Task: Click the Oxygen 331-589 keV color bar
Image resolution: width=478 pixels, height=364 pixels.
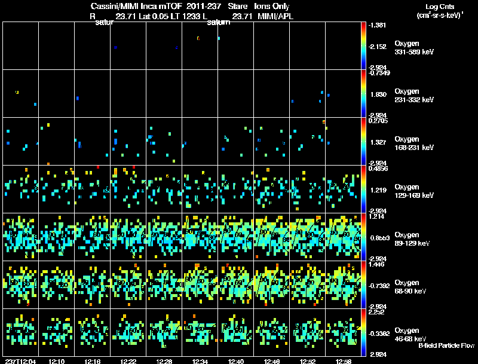Action: [x=363, y=46]
